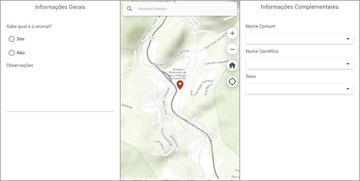
Task: Click into the Observações text area
Action: pos(60,91)
